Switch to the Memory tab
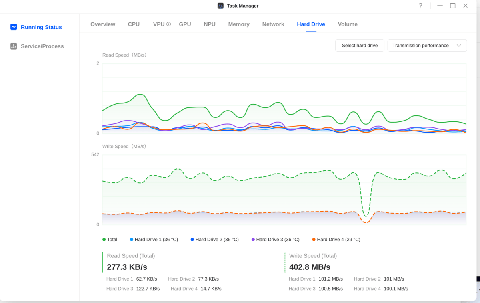480x303 pixels. point(239,24)
